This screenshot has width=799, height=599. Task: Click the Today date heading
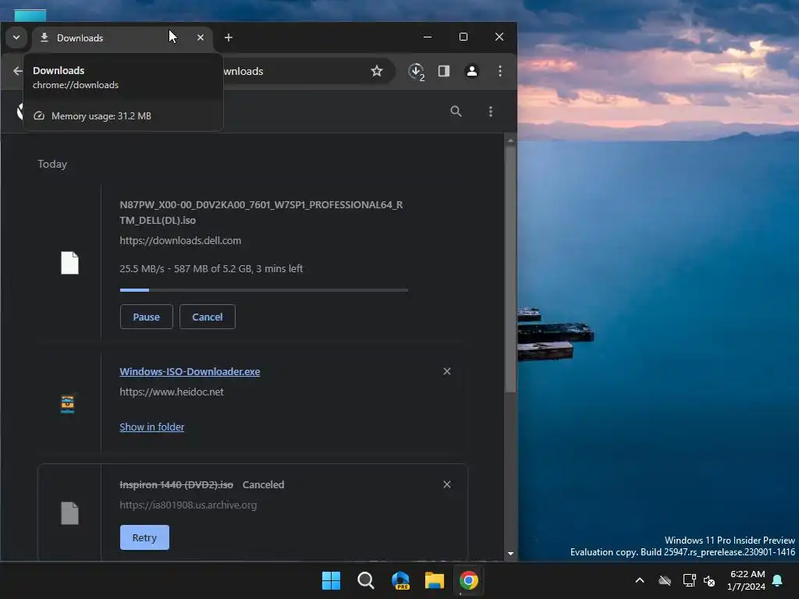[x=52, y=164]
